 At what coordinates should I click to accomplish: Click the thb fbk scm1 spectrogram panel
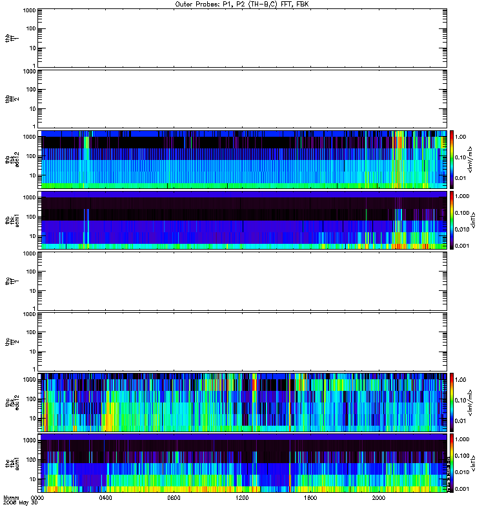coord(243,220)
